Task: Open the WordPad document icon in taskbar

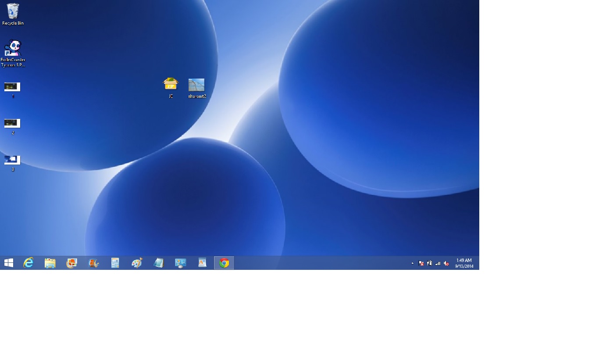Action: tap(202, 263)
